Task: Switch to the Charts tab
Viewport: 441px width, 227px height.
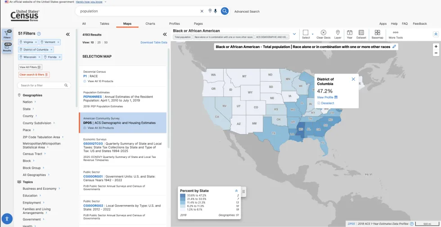Action: click(150, 23)
